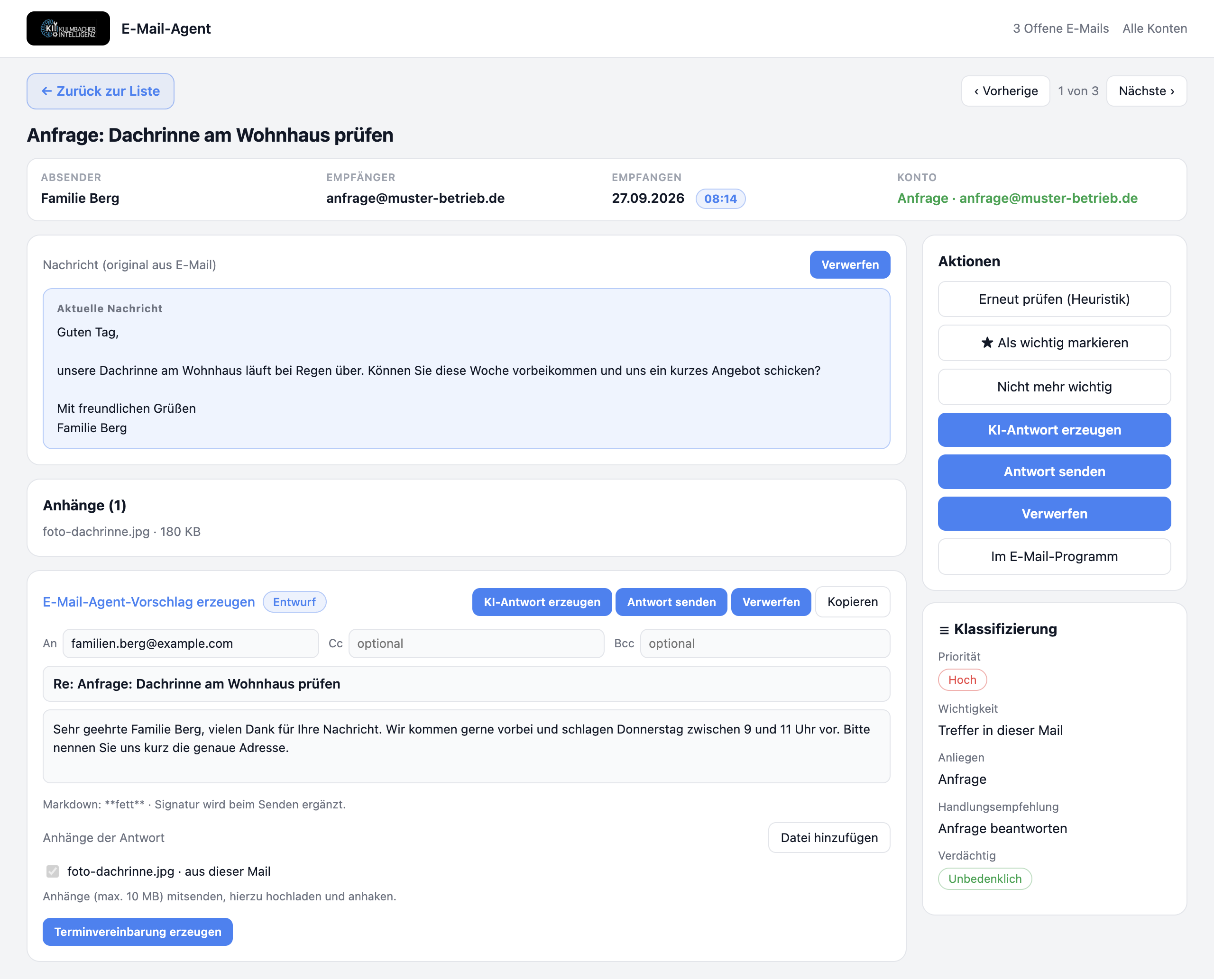Screen dimensions: 1214x979
Task: Copy the draft with Kopieren
Action: coord(852,602)
